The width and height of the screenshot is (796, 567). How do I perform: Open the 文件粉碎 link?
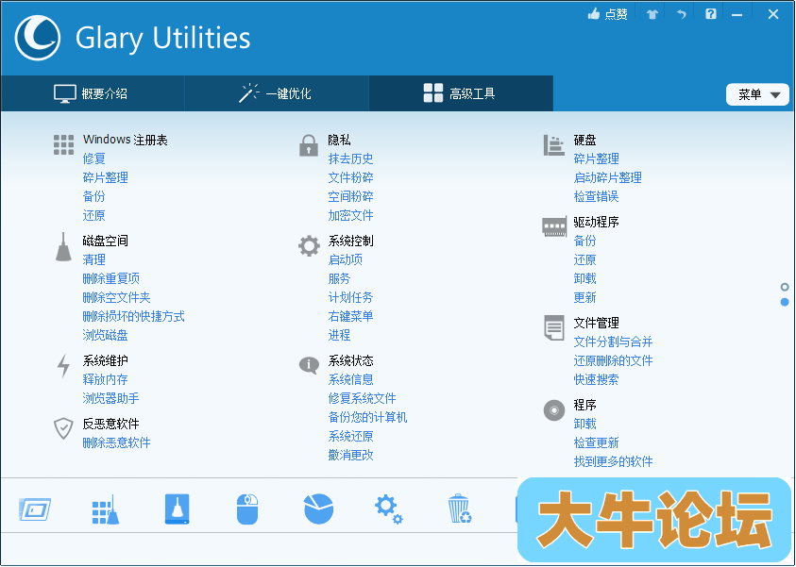pyautogui.click(x=351, y=177)
